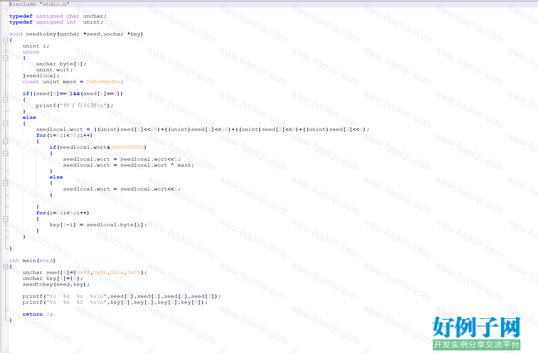This screenshot has height=353, width=538.
Task: Collapse the seedtokey function body fold marker
Action: click(x=5, y=40)
